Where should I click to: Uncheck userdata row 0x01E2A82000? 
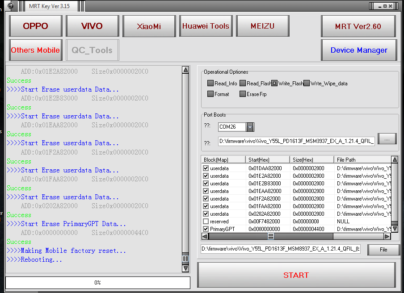206,176
